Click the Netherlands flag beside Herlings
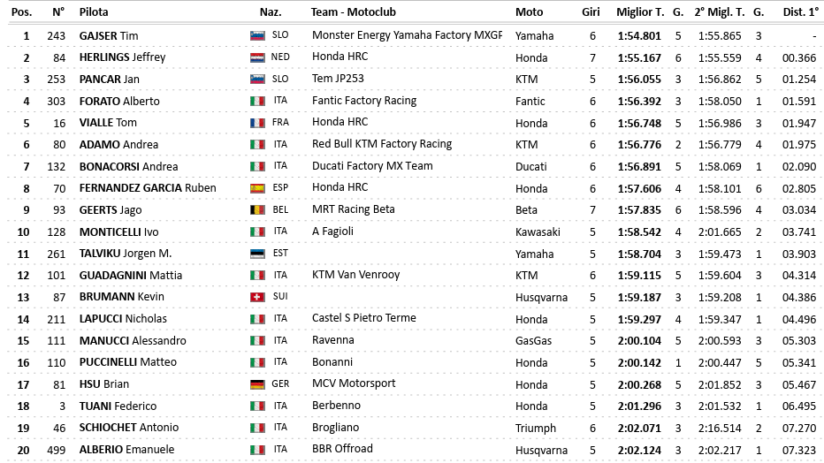 tap(257, 57)
